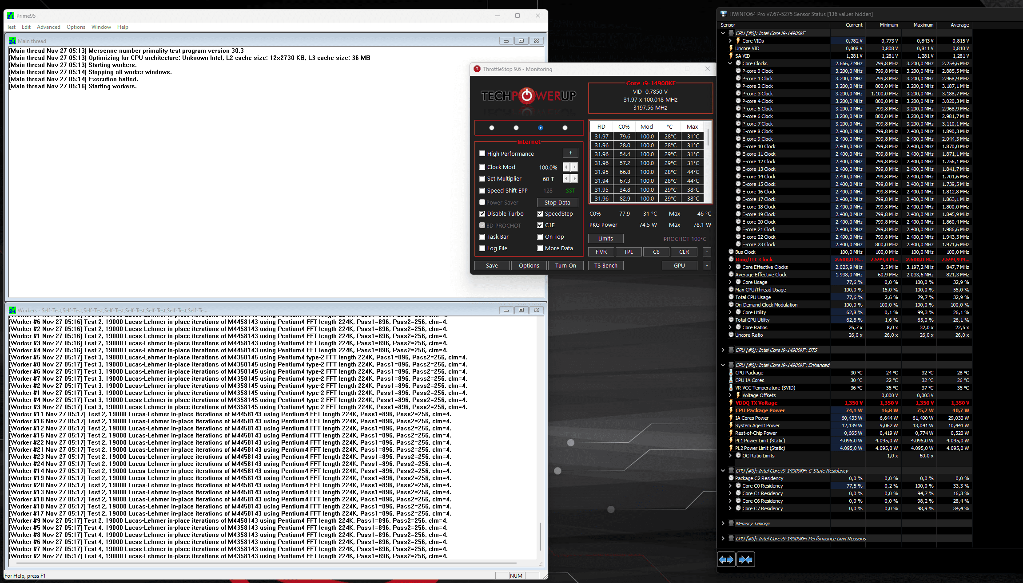Click the Limits button in ThrottleStop
The image size is (1023, 583).
click(605, 238)
